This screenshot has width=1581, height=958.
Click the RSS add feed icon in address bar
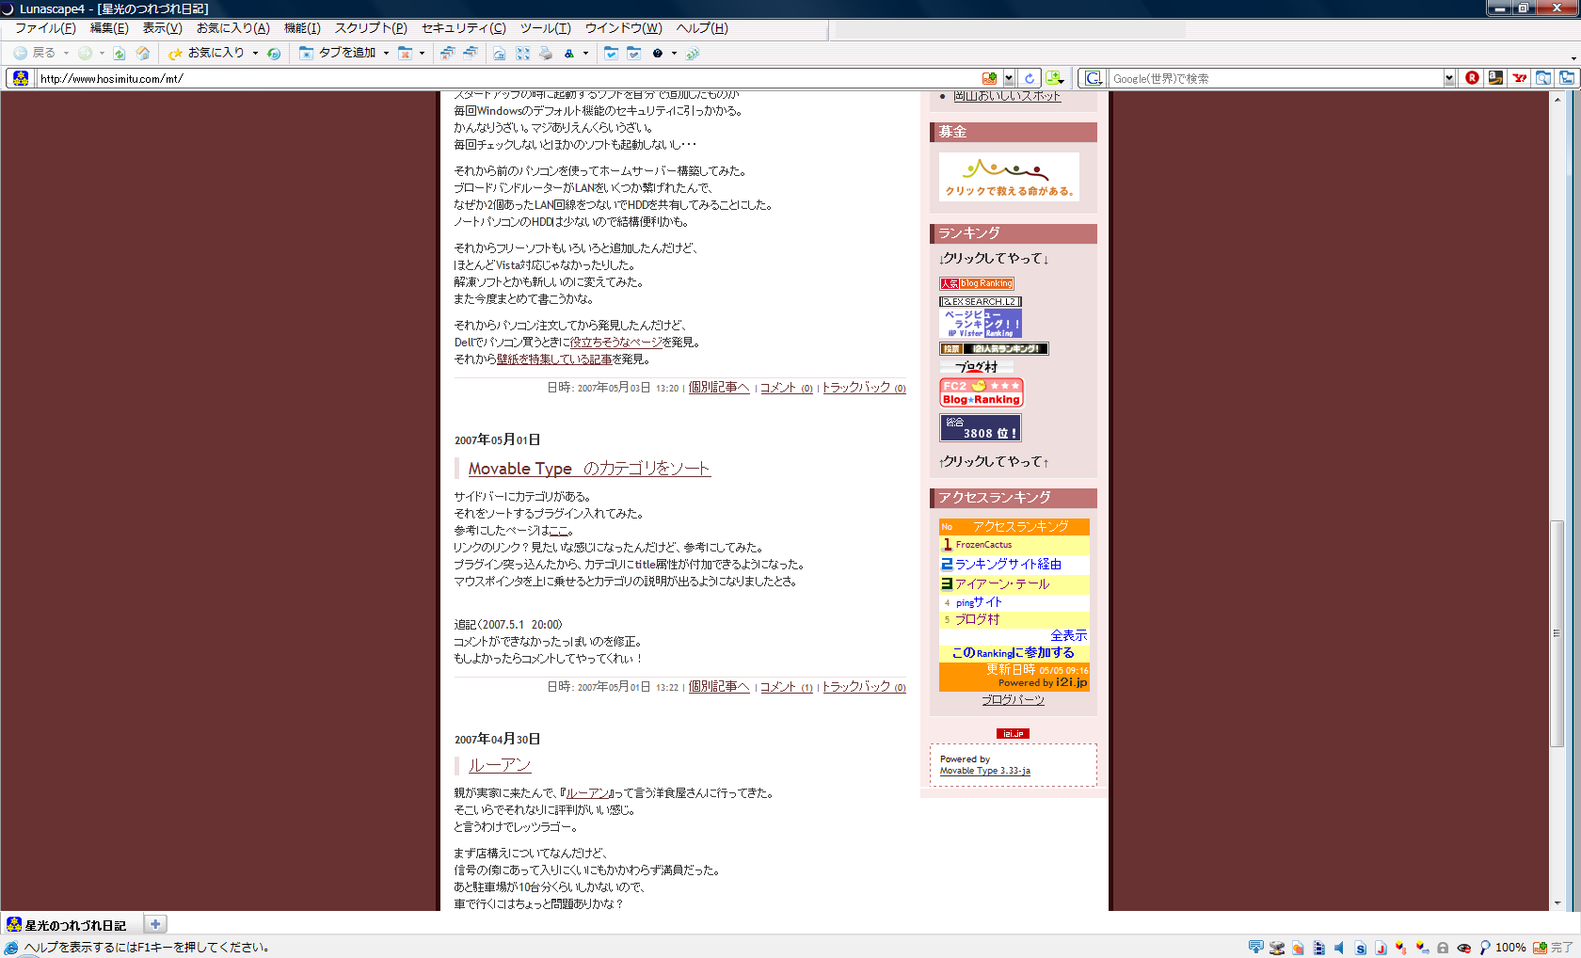pyautogui.click(x=989, y=78)
